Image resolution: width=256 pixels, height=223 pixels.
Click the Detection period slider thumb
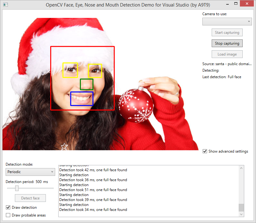(17, 188)
